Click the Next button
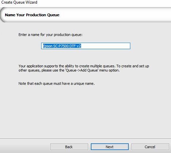This screenshot has height=153, width=171. point(110,147)
